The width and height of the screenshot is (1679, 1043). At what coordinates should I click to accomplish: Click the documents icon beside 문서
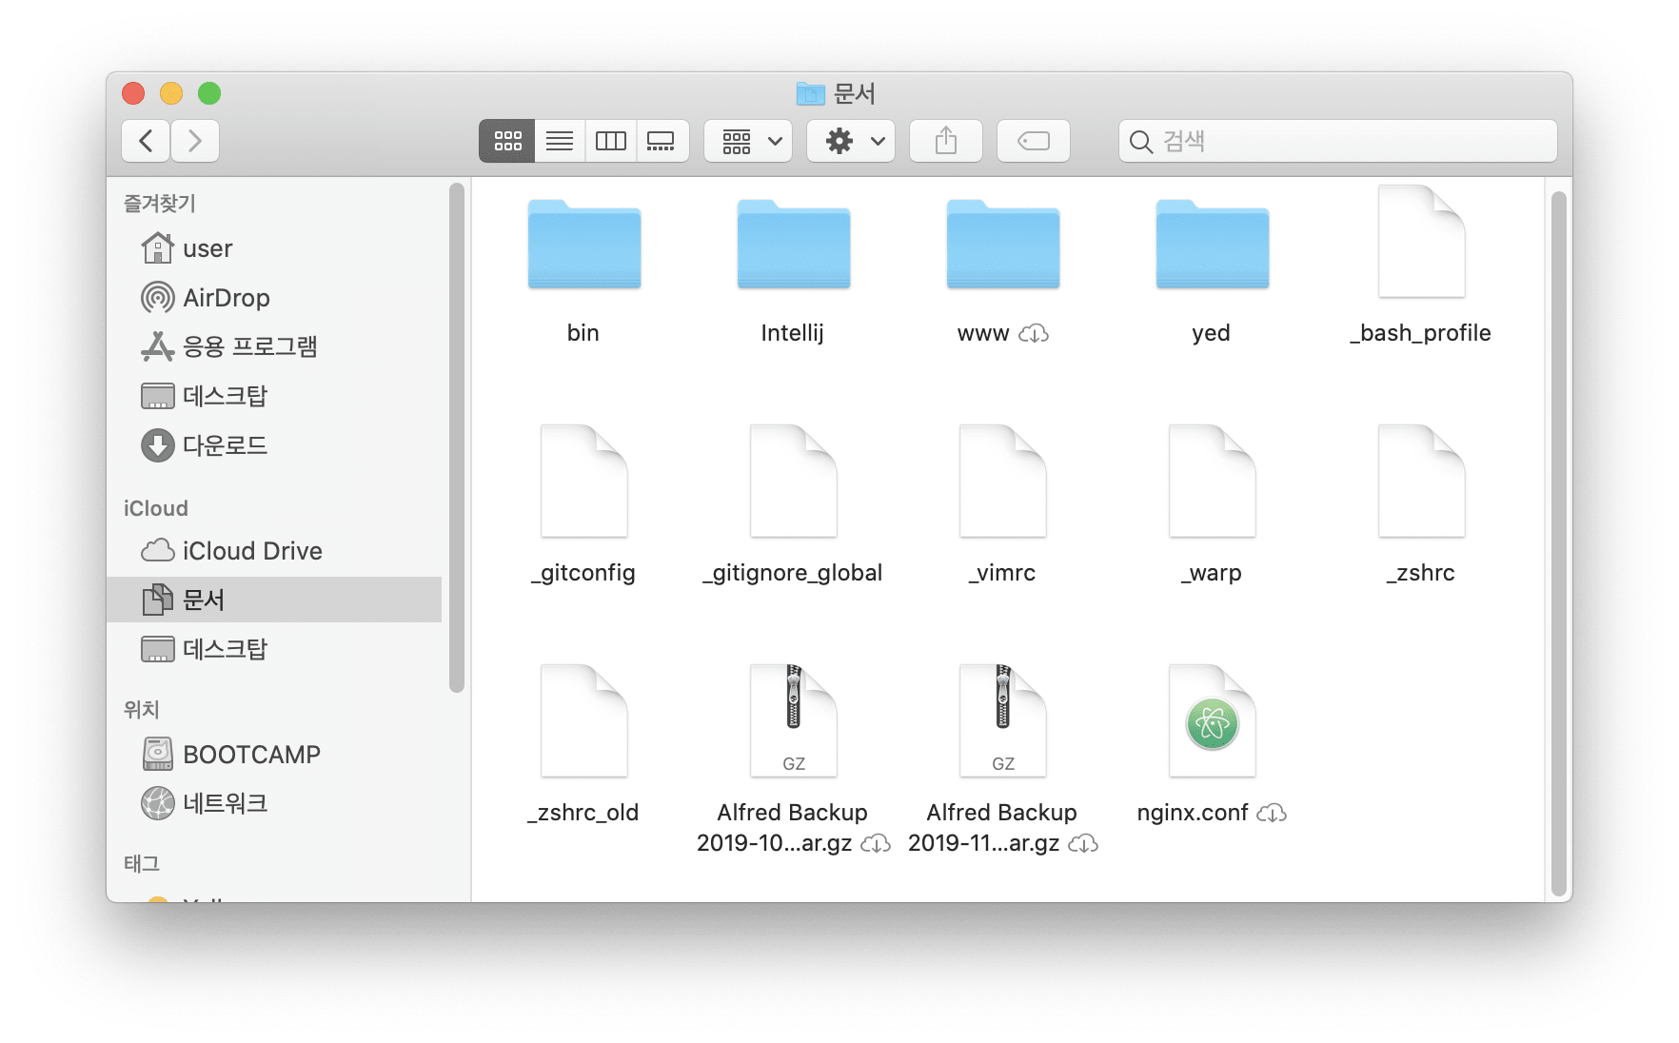coord(157,600)
